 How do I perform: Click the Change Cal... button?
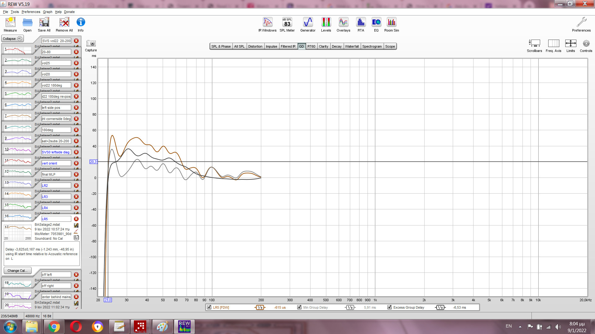point(17,271)
